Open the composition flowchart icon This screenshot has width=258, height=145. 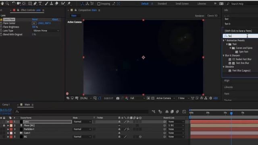click(206, 98)
